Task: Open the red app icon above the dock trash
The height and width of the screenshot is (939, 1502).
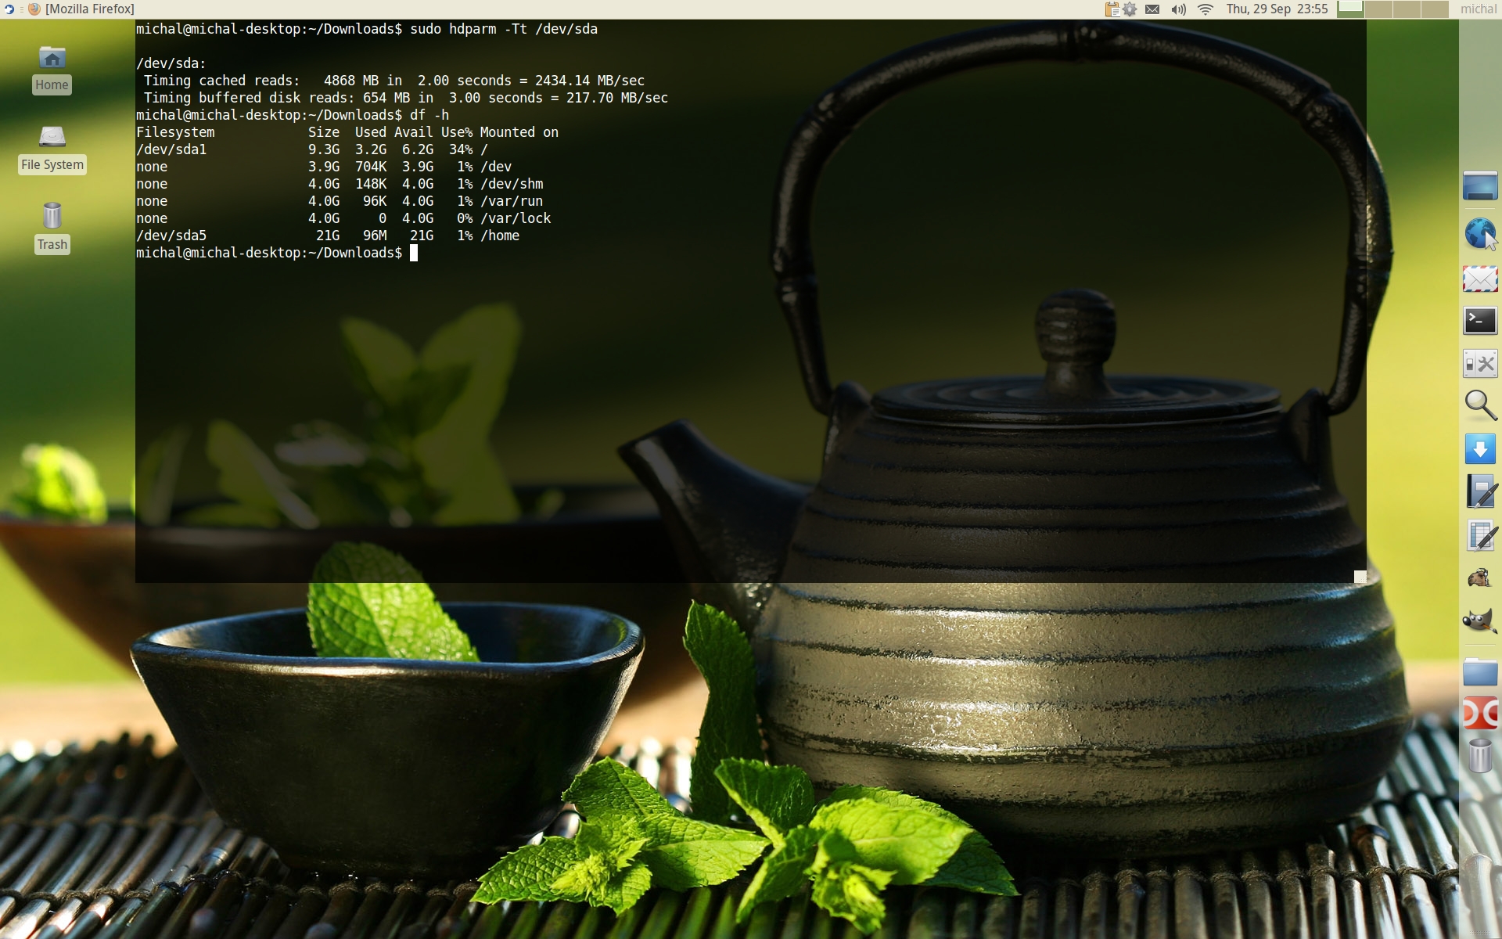Action: (x=1480, y=713)
